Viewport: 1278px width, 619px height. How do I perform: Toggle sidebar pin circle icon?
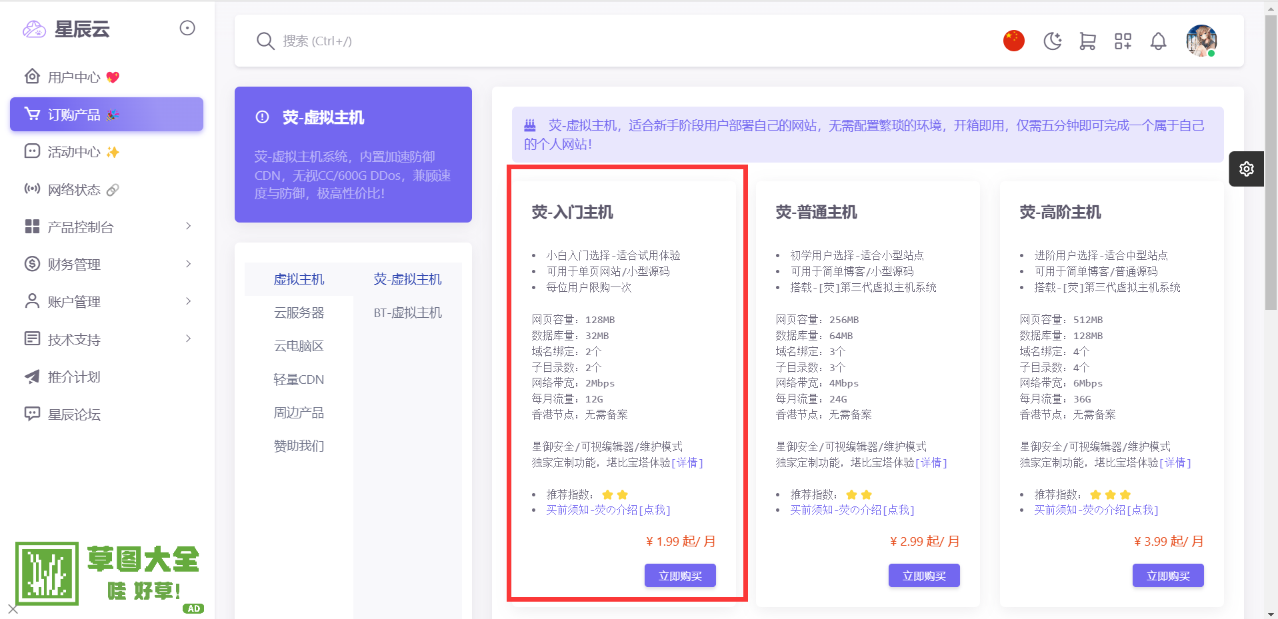187,28
